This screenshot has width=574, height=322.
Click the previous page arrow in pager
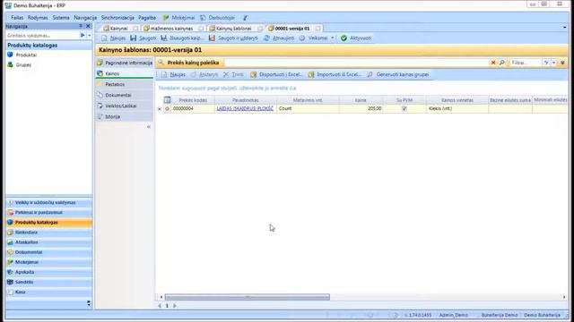tap(160, 306)
